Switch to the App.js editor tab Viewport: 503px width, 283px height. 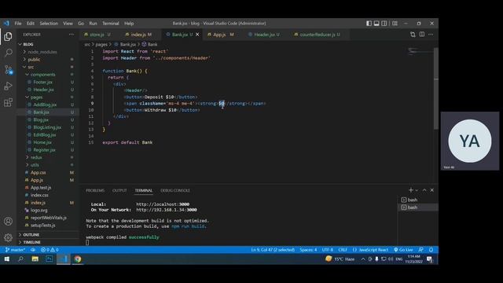click(220, 35)
